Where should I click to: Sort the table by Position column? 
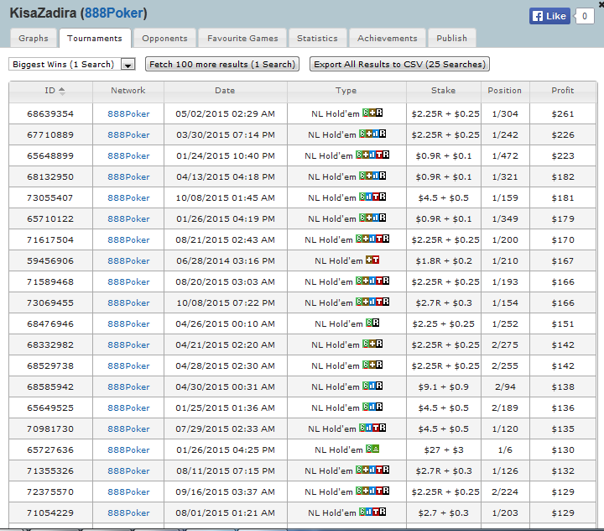pyautogui.click(x=505, y=90)
